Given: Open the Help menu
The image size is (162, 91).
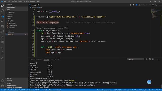Looking at the screenshot, I should coord(38,2).
